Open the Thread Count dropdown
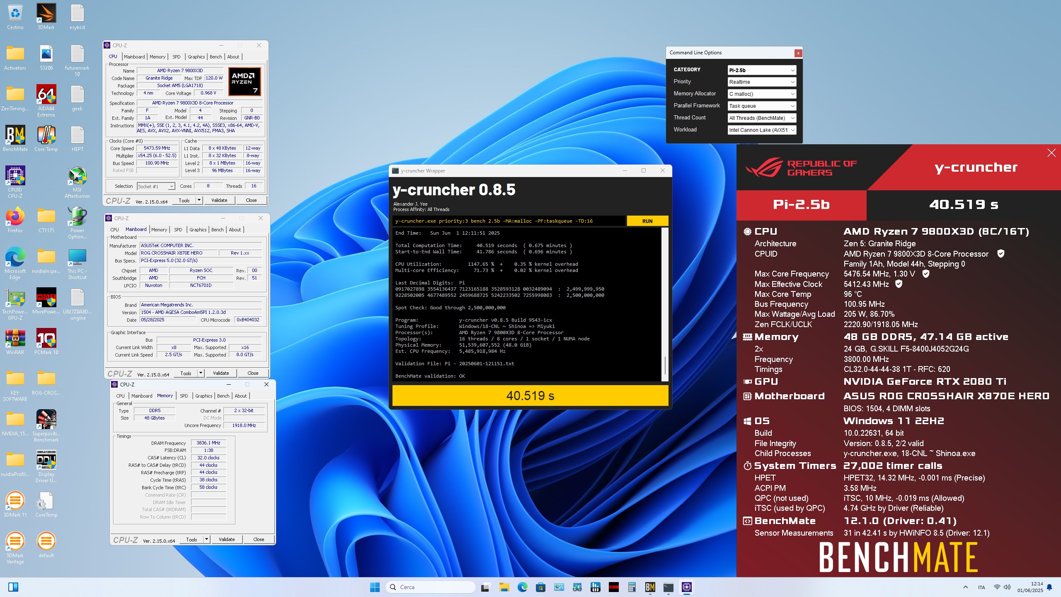The width and height of the screenshot is (1061, 597). pyautogui.click(x=762, y=118)
